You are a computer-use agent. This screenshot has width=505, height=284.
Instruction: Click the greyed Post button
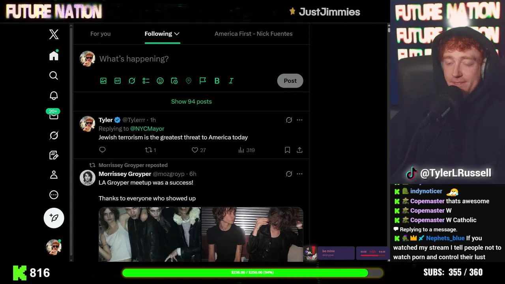[290, 80]
